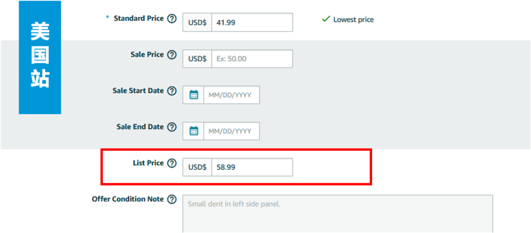531x233 pixels.
Task: Select the Sale End Date MM/DD/YYYY field
Action: coord(232,131)
